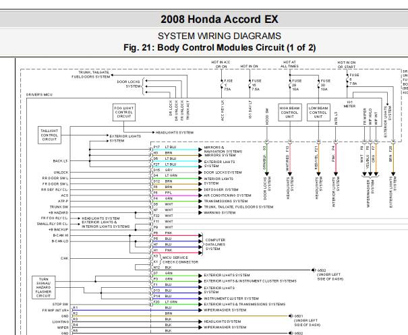Click the 'GRY' wire color label
Screen dimensions: 408x335
tap(169, 170)
